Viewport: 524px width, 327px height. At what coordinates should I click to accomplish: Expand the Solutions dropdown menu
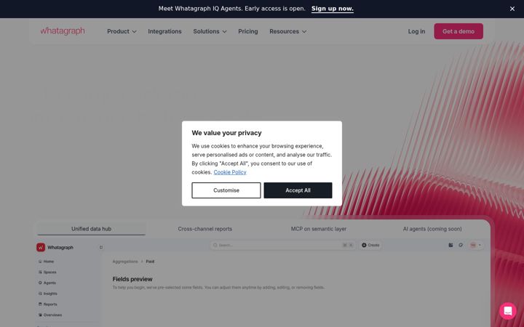tap(210, 31)
